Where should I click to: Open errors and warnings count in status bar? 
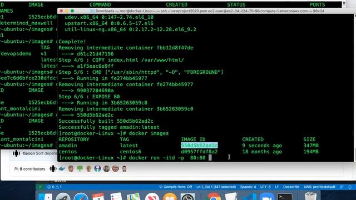click(55, 187)
